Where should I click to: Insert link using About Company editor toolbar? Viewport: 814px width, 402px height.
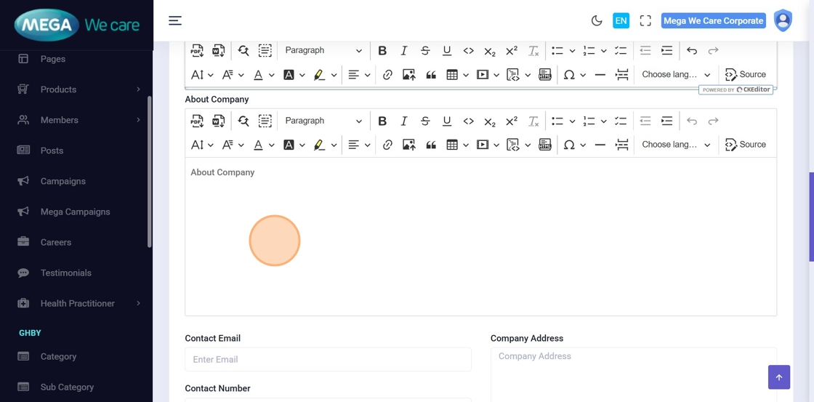click(x=387, y=145)
